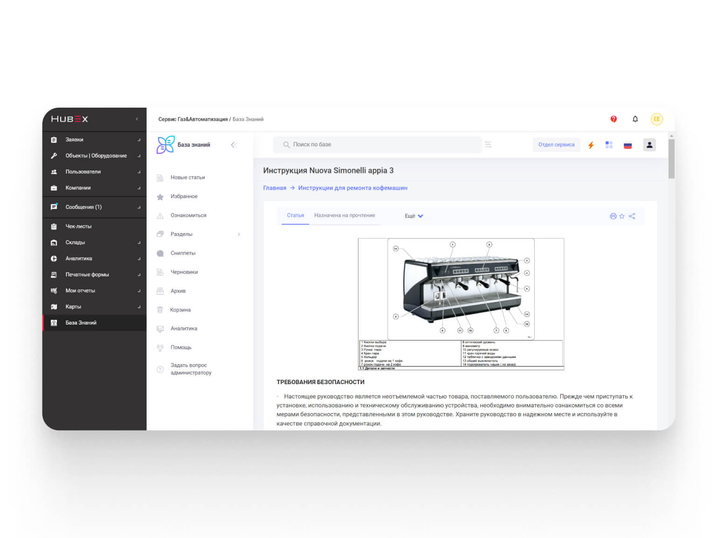Click the Компании briefcase icon
Viewport: 718px width, 538px height.
(54, 188)
